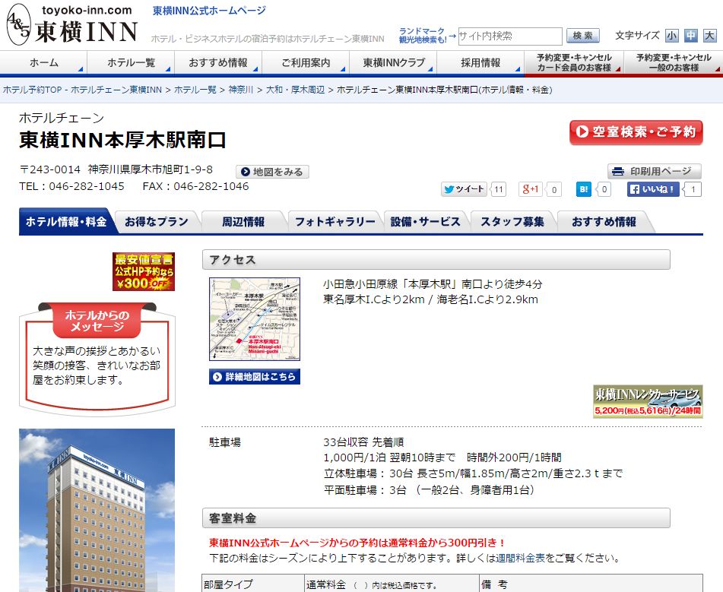Screen dimensions: 723x592
Task: Open the おすすめ情報 top menu item
Action: 218,63
